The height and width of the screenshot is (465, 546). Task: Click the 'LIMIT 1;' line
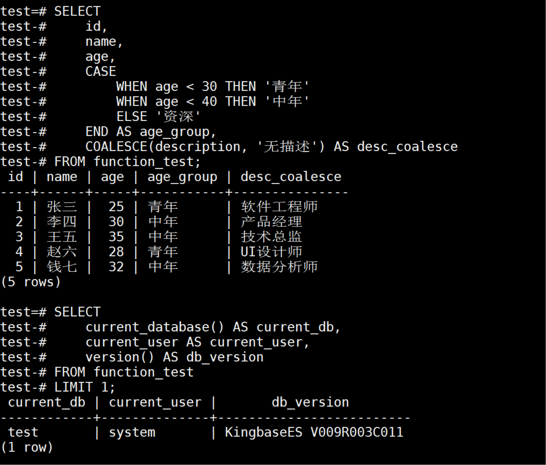tap(85, 387)
